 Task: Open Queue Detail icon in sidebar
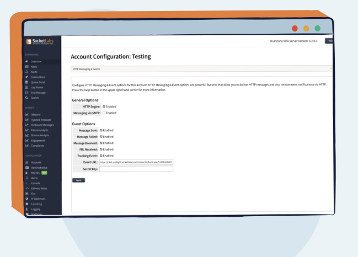26,82
